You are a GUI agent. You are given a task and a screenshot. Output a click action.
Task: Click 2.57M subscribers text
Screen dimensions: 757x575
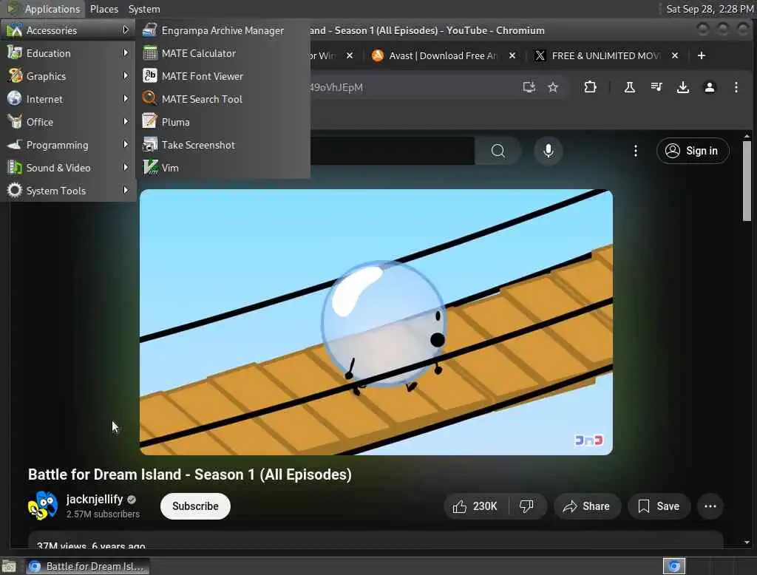pyautogui.click(x=103, y=514)
